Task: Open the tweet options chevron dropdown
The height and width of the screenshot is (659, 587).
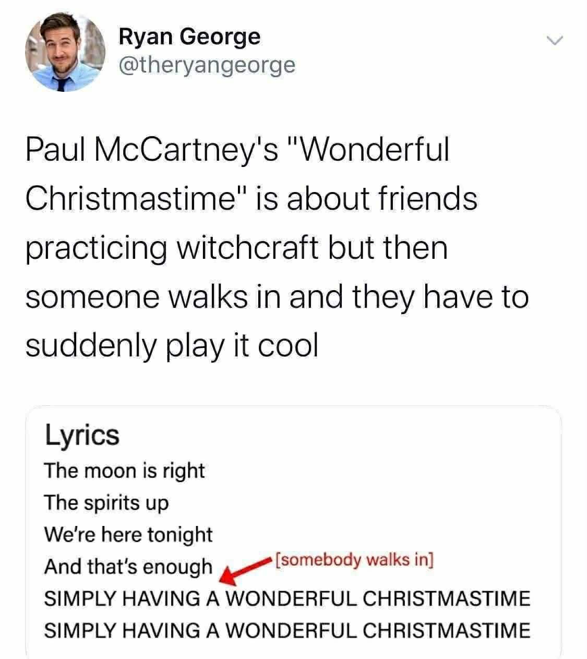Action: point(555,40)
